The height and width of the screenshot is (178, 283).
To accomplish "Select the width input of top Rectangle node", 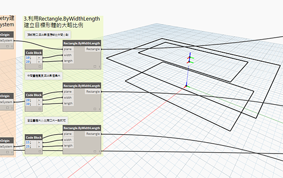I will click(68, 55).
